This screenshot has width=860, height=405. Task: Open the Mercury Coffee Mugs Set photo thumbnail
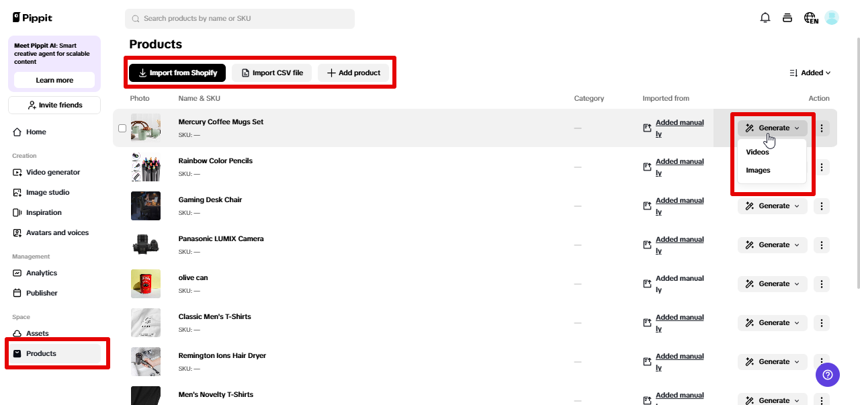pos(146,128)
